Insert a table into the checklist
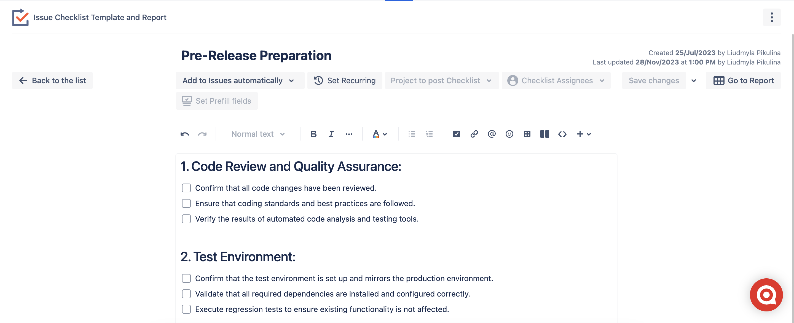Image resolution: width=794 pixels, height=323 pixels. click(x=527, y=134)
